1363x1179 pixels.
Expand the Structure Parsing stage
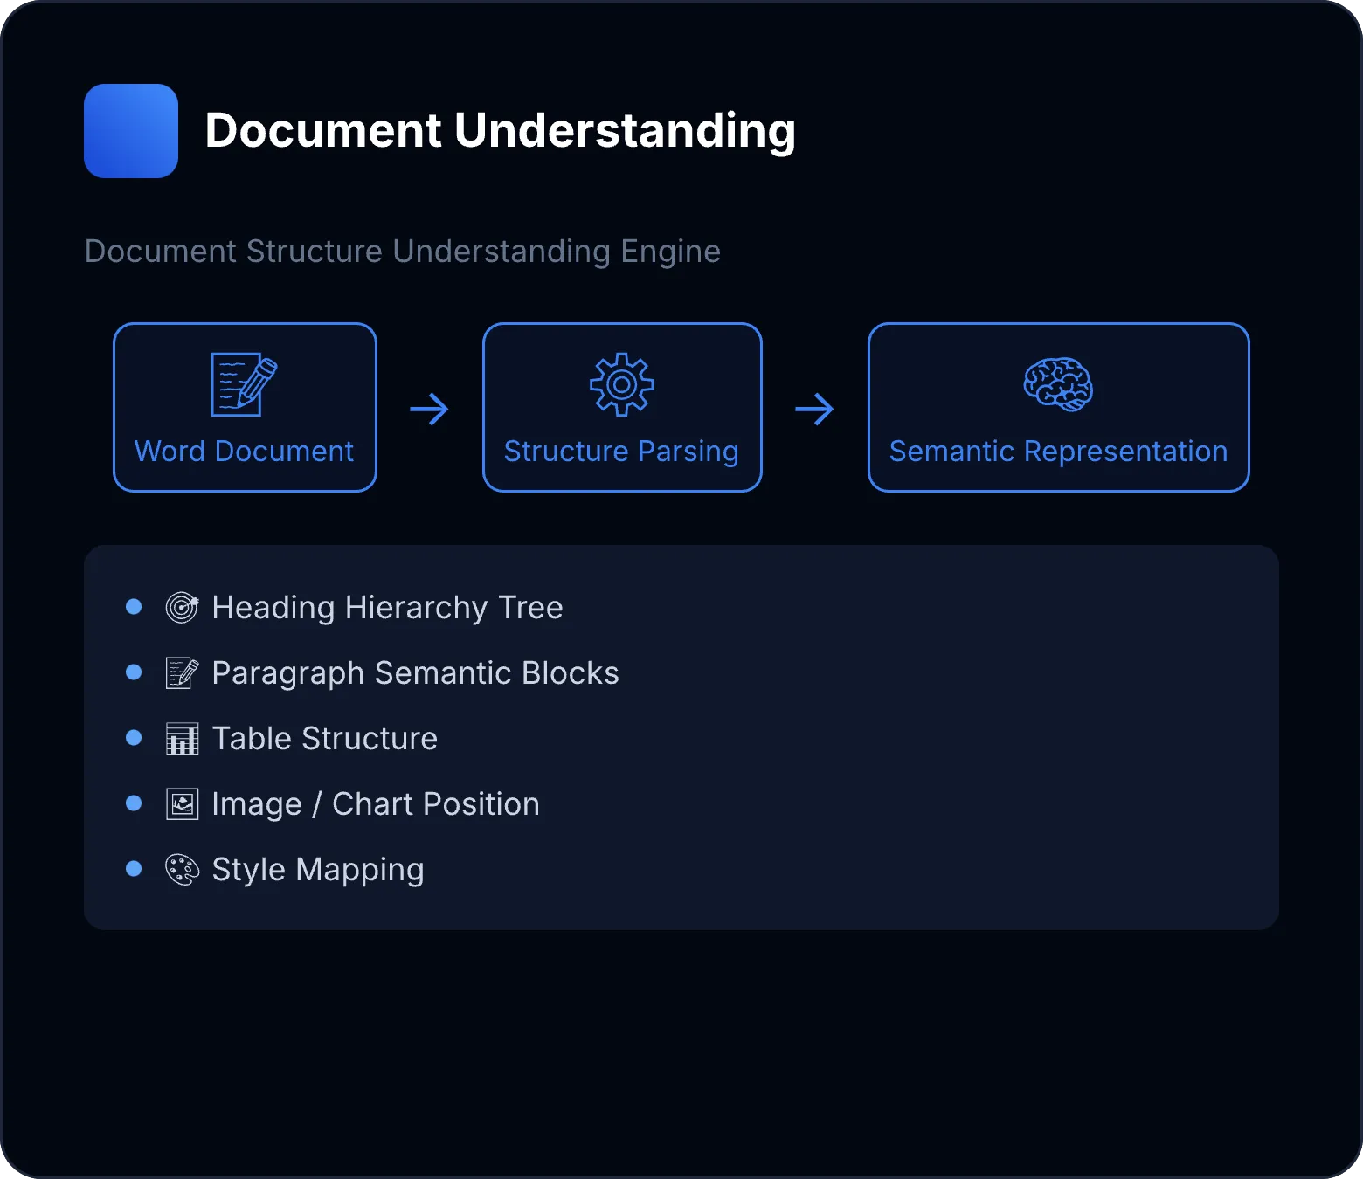[x=621, y=407]
